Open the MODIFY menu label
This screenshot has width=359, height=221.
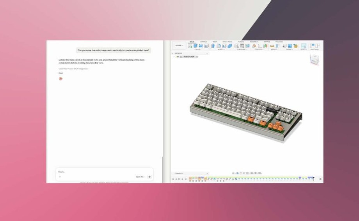pos(221,49)
